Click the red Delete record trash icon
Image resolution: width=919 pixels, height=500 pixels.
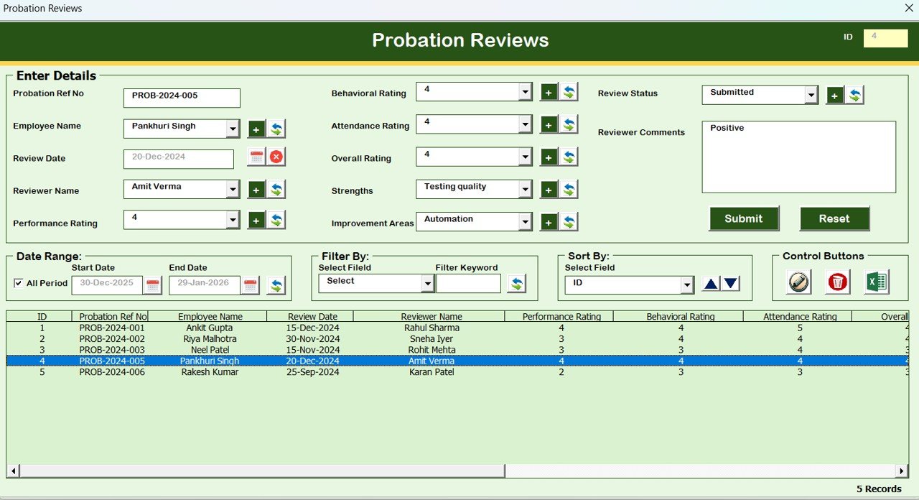[x=837, y=282]
